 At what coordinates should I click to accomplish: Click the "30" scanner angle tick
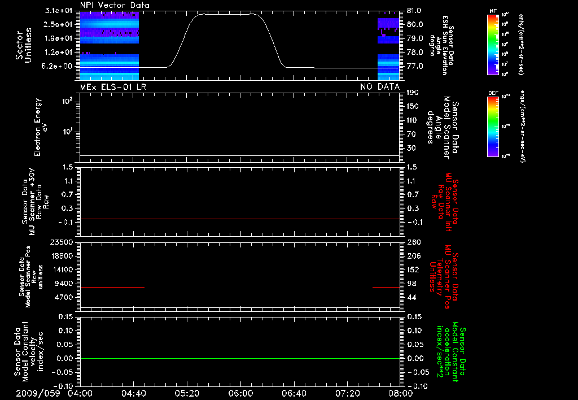[411, 149]
